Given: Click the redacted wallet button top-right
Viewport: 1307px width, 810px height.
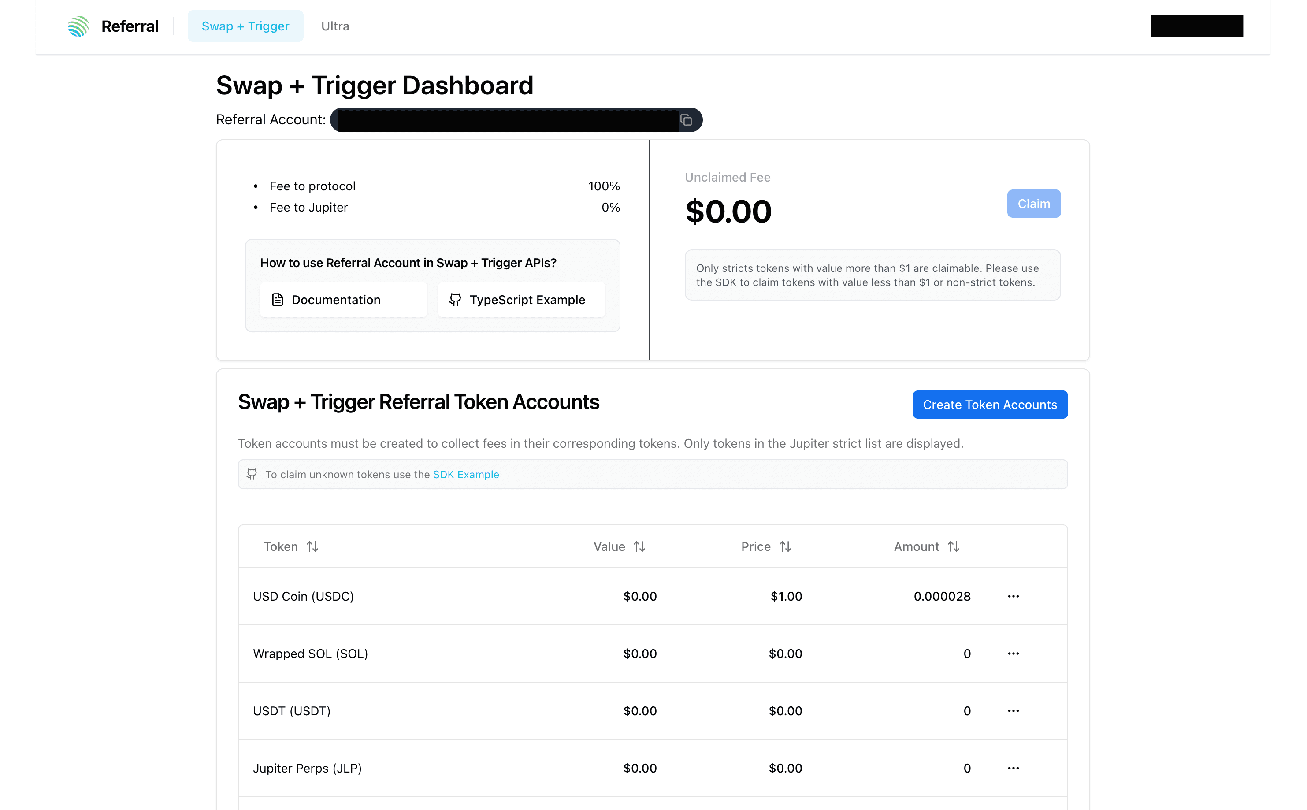Looking at the screenshot, I should [x=1197, y=26].
